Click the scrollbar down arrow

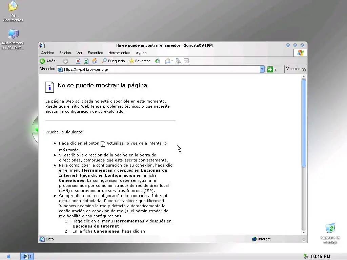click(304, 232)
